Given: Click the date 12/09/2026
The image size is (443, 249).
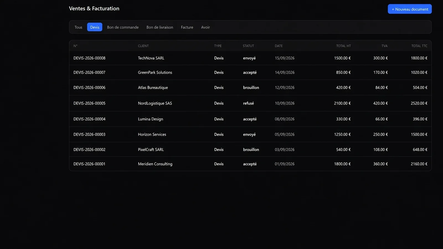Looking at the screenshot, I should click(x=285, y=87).
